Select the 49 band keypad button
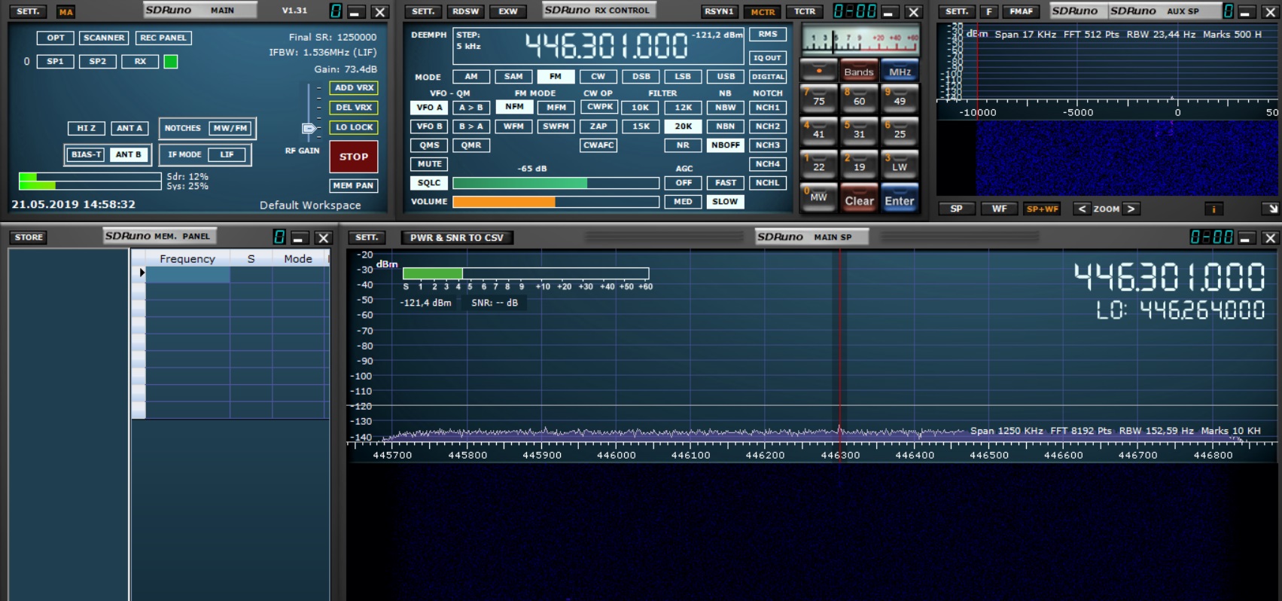1282x601 pixels. coord(900,98)
